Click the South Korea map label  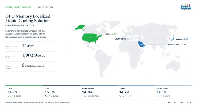(120, 39)
